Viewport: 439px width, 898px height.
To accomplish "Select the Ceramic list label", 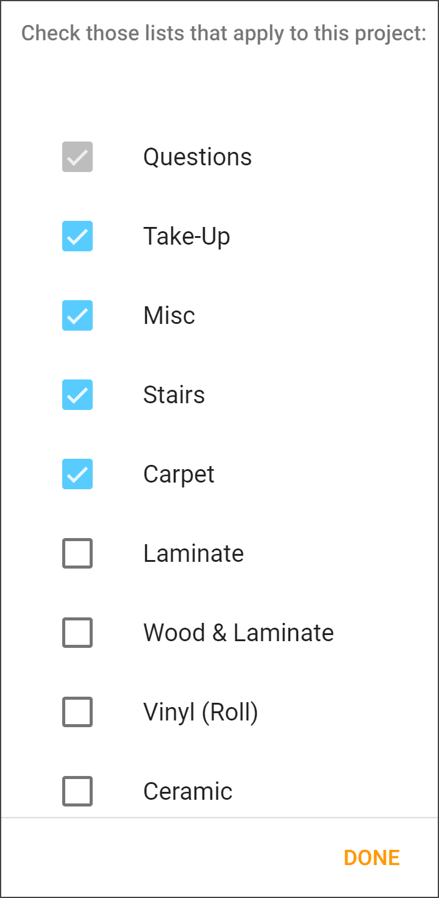I will coord(187,791).
